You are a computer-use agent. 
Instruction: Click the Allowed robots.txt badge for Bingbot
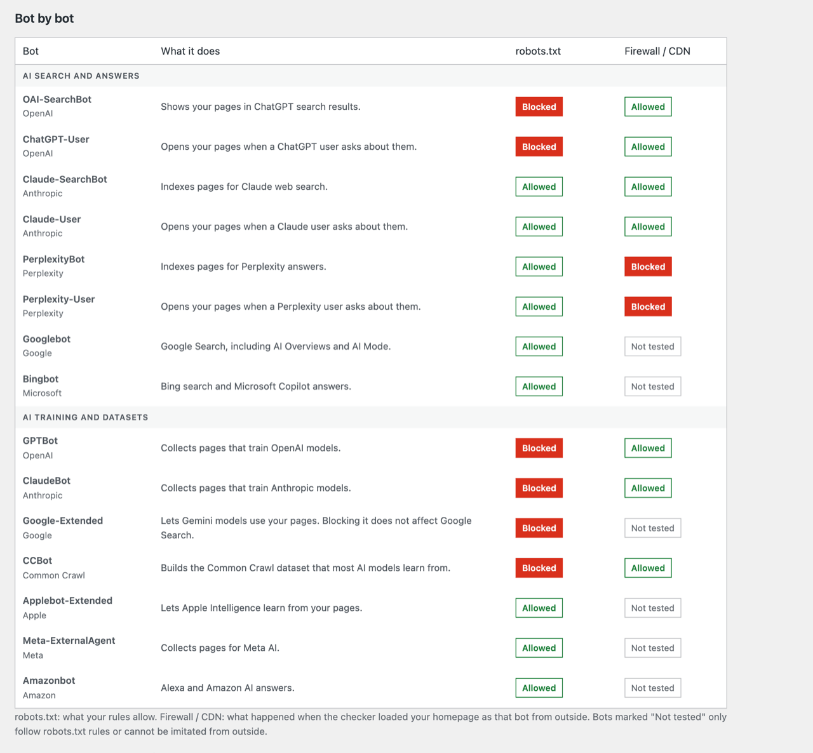(539, 387)
